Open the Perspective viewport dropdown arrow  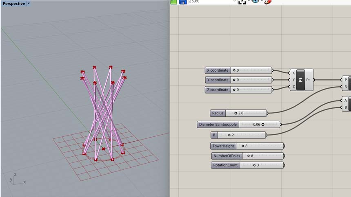point(29,4)
